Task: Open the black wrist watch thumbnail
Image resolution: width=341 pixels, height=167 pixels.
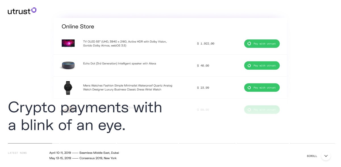Action: [x=68, y=87]
